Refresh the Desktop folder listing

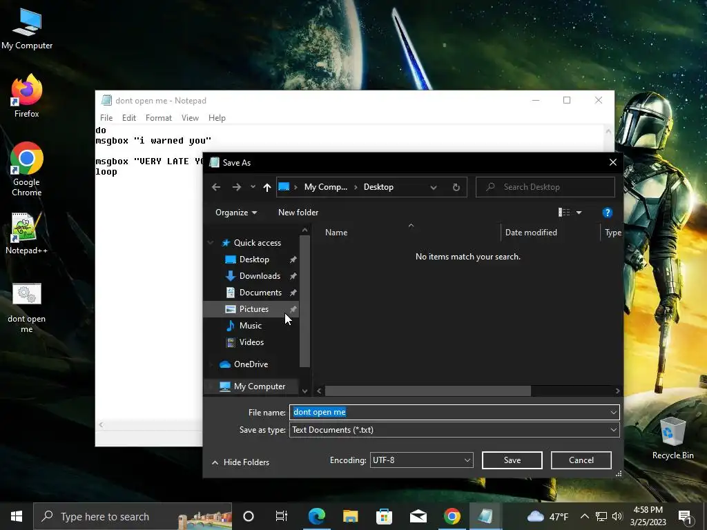pyautogui.click(x=456, y=187)
